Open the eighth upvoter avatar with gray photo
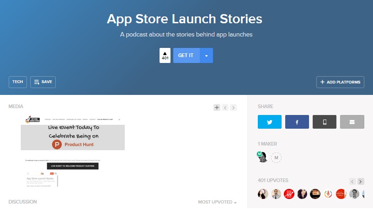The height and width of the screenshot is (209, 373). 354,194
